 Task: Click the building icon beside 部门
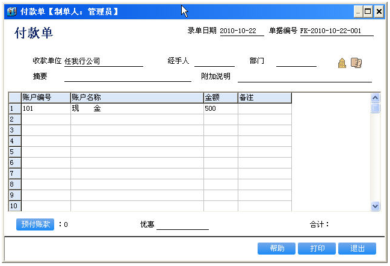342,63
